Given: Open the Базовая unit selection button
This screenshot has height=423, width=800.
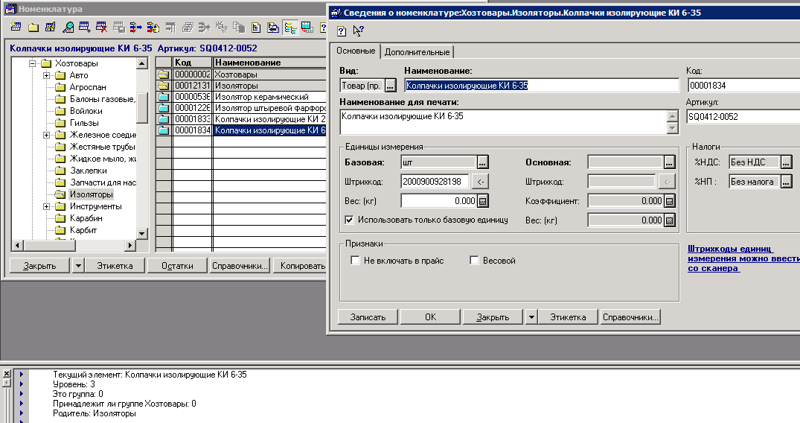Looking at the screenshot, I should click(x=482, y=162).
